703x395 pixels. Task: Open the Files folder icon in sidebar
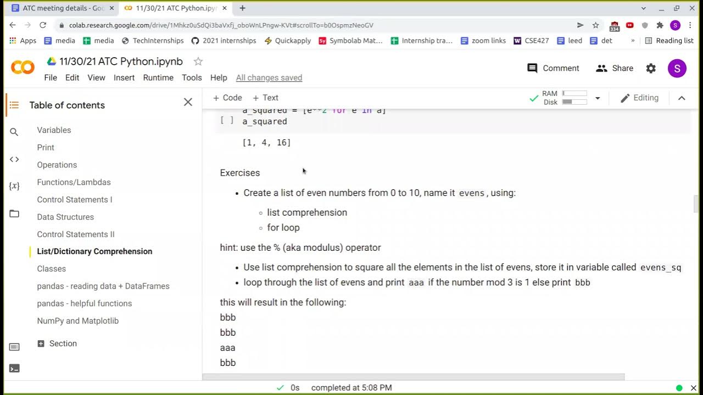(x=14, y=213)
